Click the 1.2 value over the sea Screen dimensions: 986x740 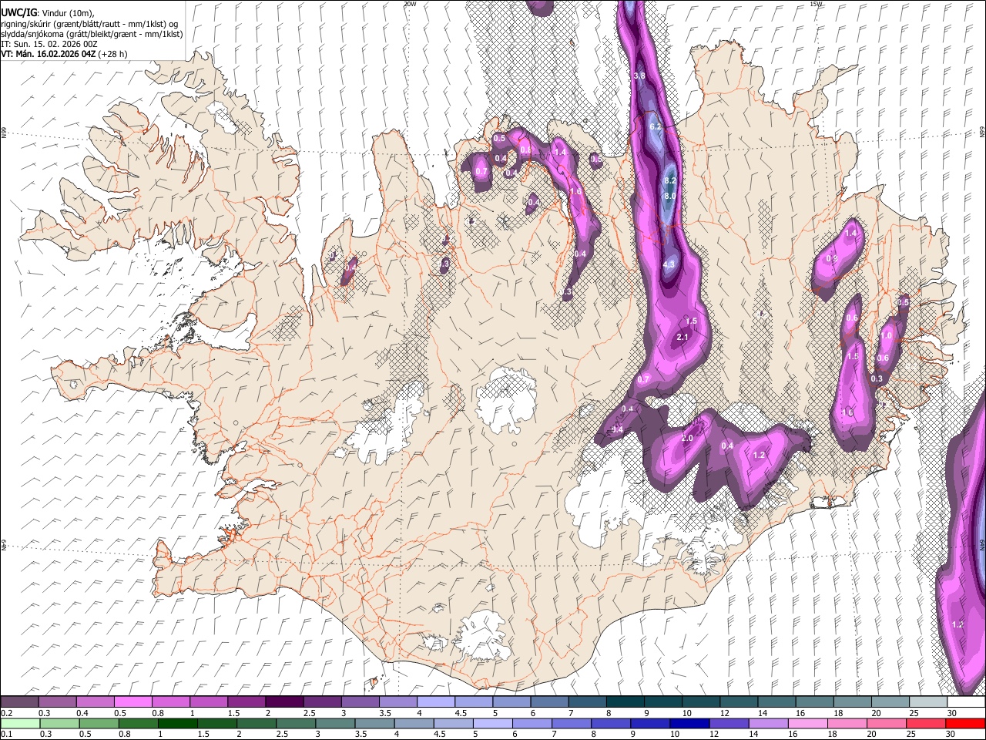957,624
